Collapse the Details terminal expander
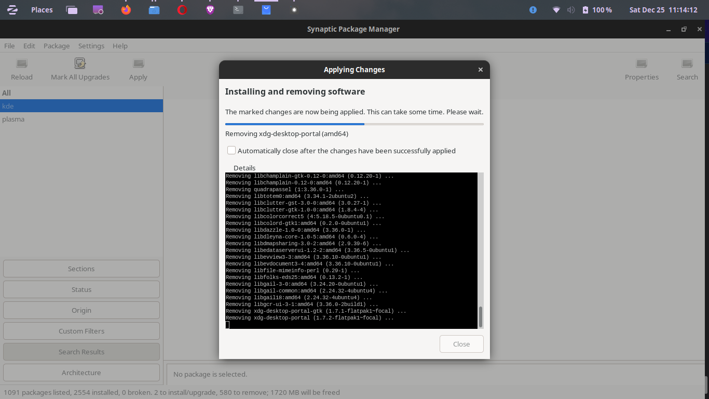Screen dimensions: 709x399 244,168
